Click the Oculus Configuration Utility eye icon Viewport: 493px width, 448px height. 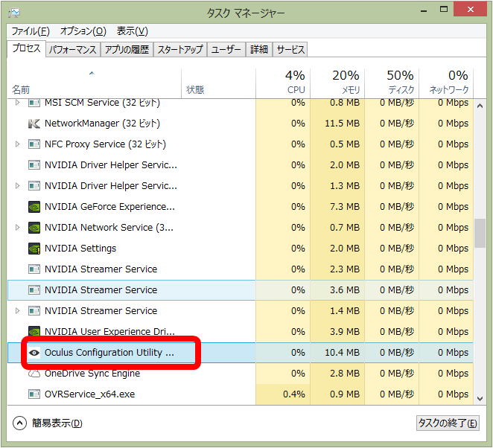click(x=34, y=353)
